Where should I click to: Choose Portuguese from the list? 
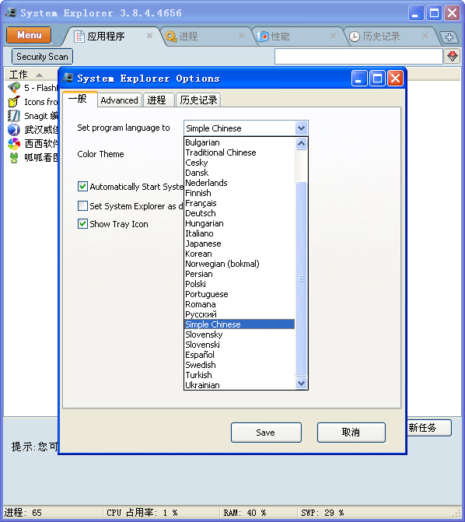coord(239,294)
